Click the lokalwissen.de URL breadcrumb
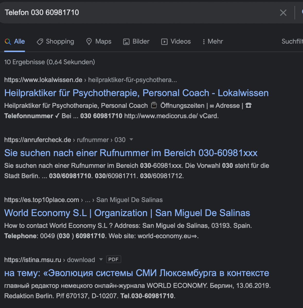 click(x=91, y=80)
